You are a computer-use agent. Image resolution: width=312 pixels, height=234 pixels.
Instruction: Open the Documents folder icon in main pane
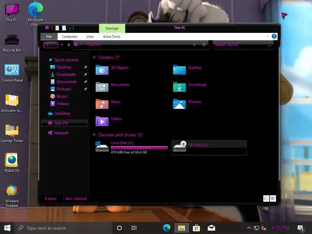tap(102, 87)
